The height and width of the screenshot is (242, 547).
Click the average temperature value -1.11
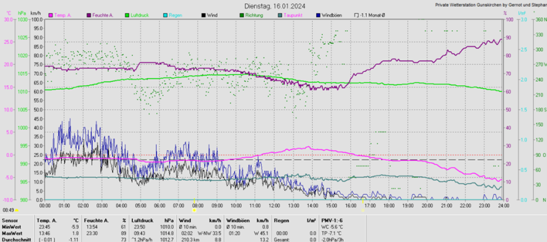click(74, 239)
